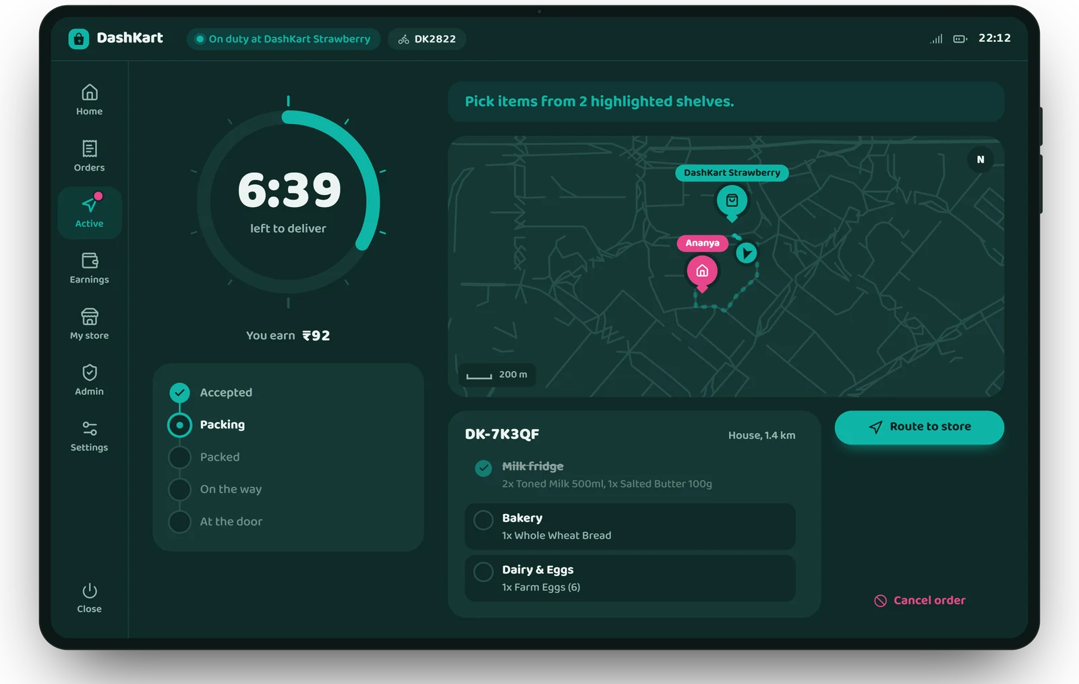The image size is (1079, 684).
Task: Open Earnings wallet icon in sidebar
Action: pos(90,260)
